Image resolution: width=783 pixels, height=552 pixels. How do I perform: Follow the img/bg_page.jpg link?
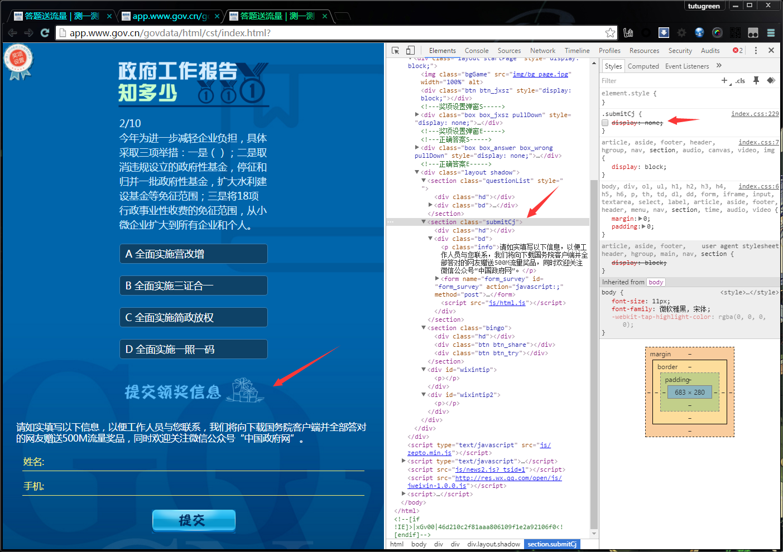[540, 74]
